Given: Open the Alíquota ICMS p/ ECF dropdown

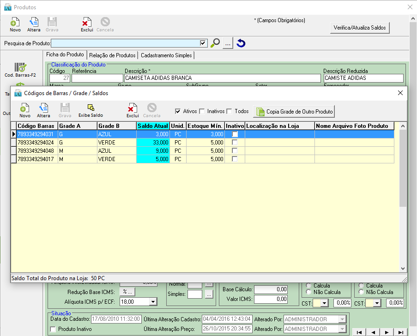Looking at the screenshot, I should click(153, 302).
